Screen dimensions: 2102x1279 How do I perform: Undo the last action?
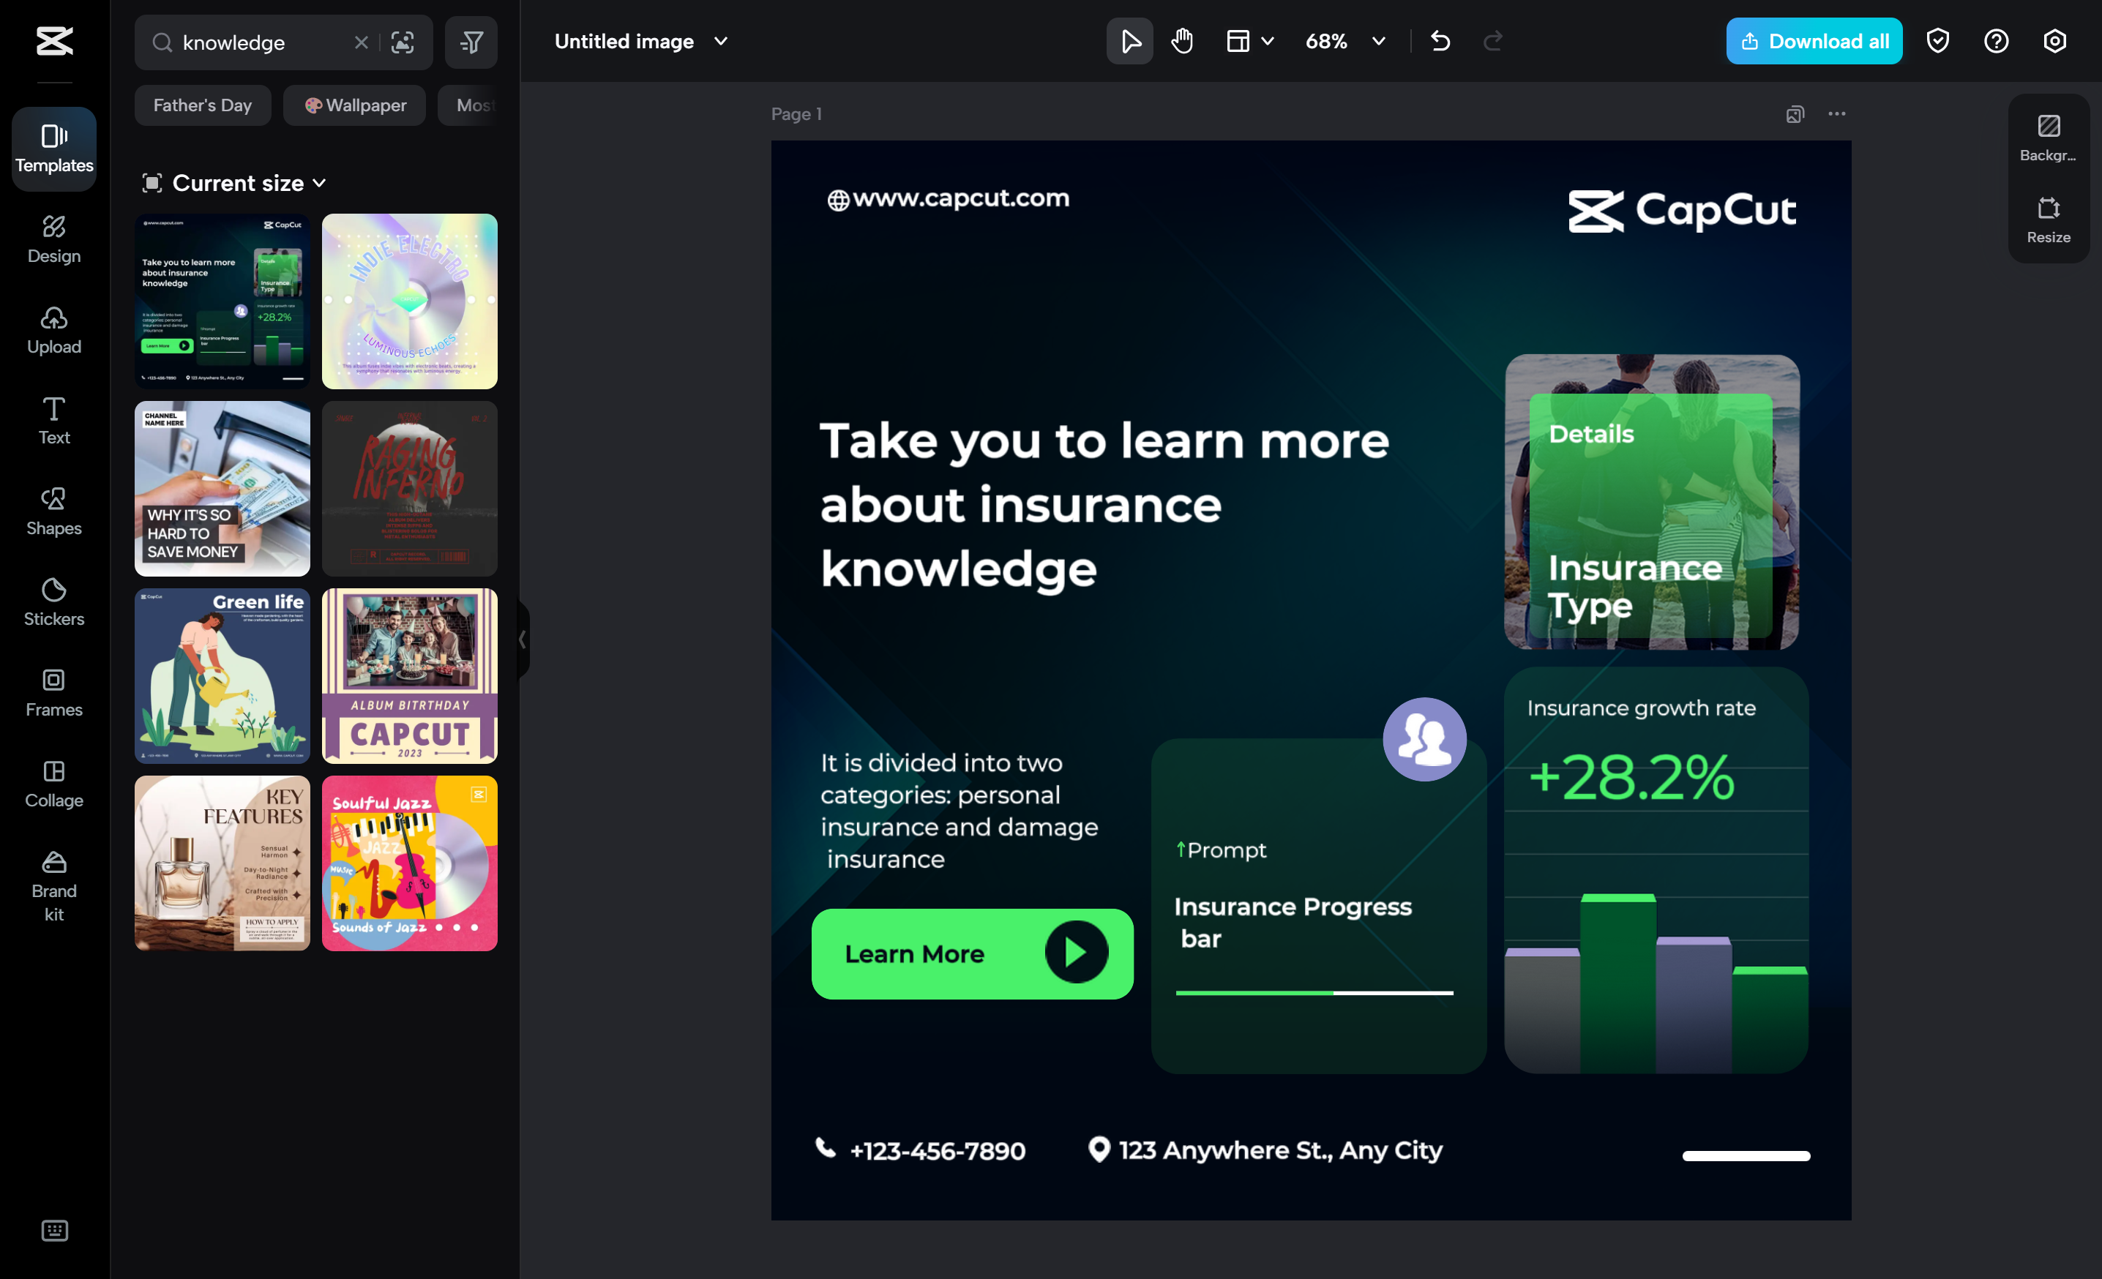1441,40
